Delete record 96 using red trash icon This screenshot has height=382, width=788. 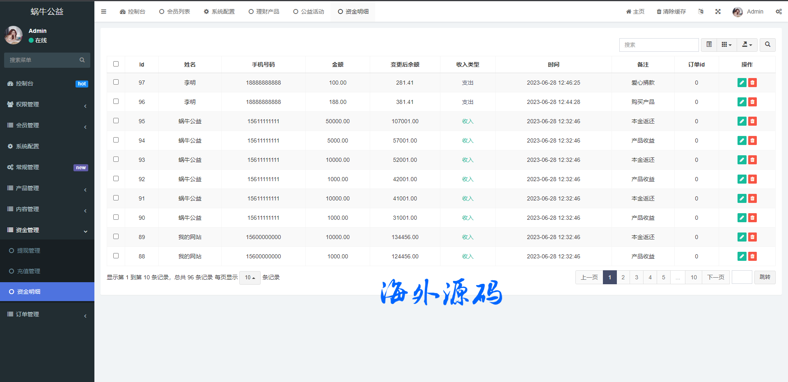(x=752, y=102)
